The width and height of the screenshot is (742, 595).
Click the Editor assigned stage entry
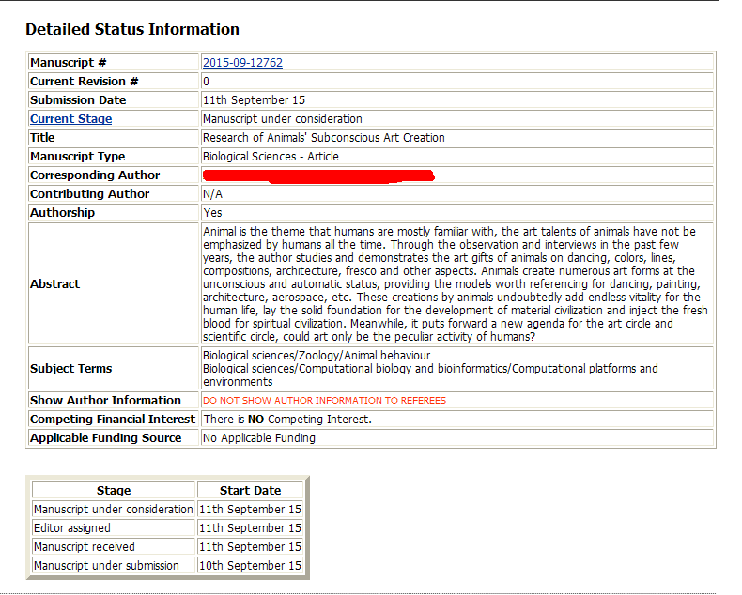coord(72,528)
